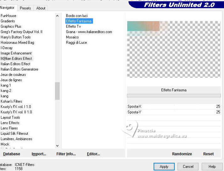Select Krusty's FX vol. II 1.0
The image size is (224, 171).
tap(16, 112)
